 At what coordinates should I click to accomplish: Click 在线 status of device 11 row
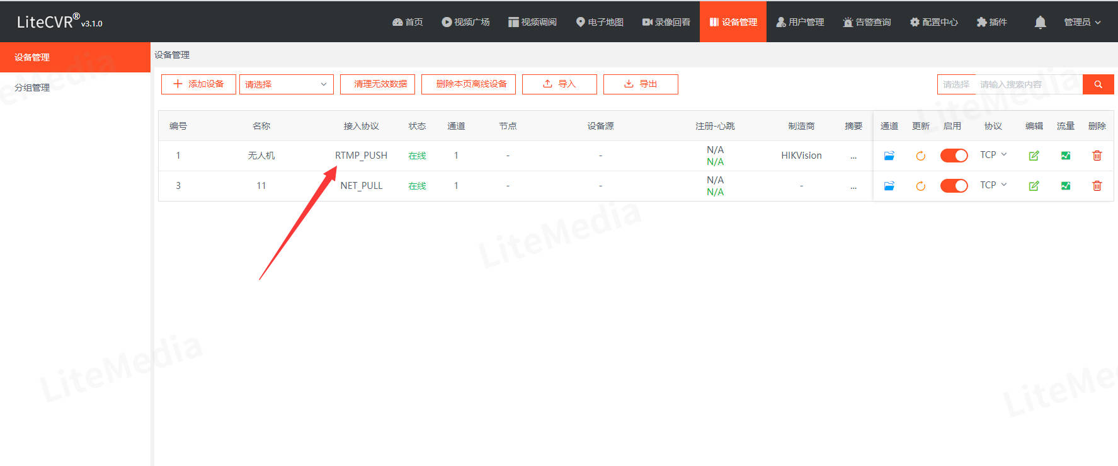pos(417,186)
